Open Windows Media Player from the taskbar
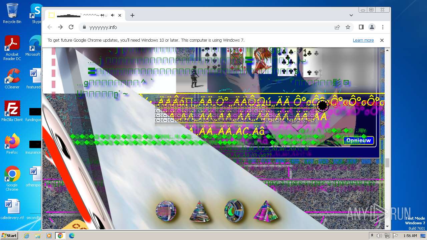The image size is (427, 240). 49,236
